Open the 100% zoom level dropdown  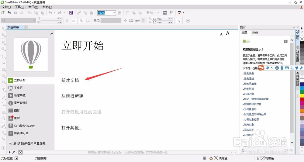coord(114,13)
